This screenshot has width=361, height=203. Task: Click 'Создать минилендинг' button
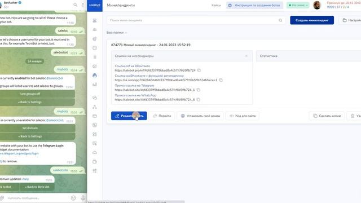312,20
